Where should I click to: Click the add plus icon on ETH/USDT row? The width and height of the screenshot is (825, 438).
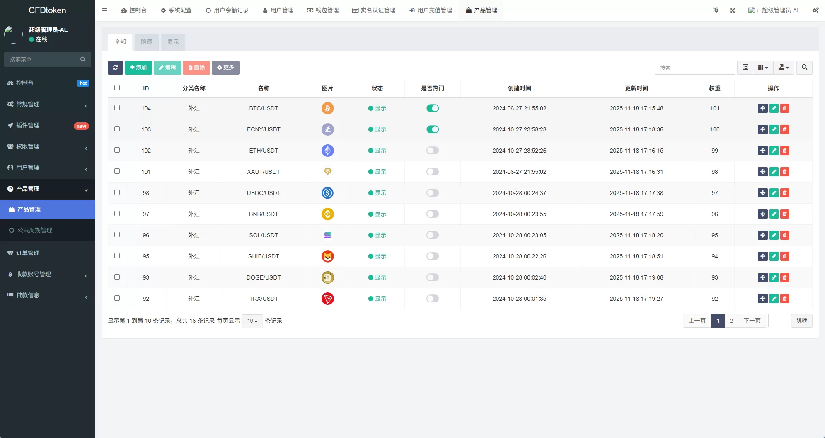(763, 151)
